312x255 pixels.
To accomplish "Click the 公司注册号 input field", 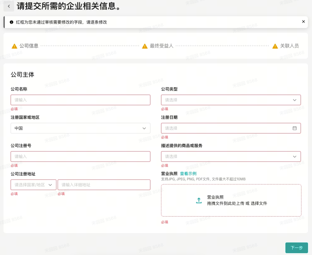I will tap(81, 156).
